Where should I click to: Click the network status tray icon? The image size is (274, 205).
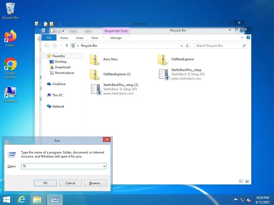tap(242, 200)
